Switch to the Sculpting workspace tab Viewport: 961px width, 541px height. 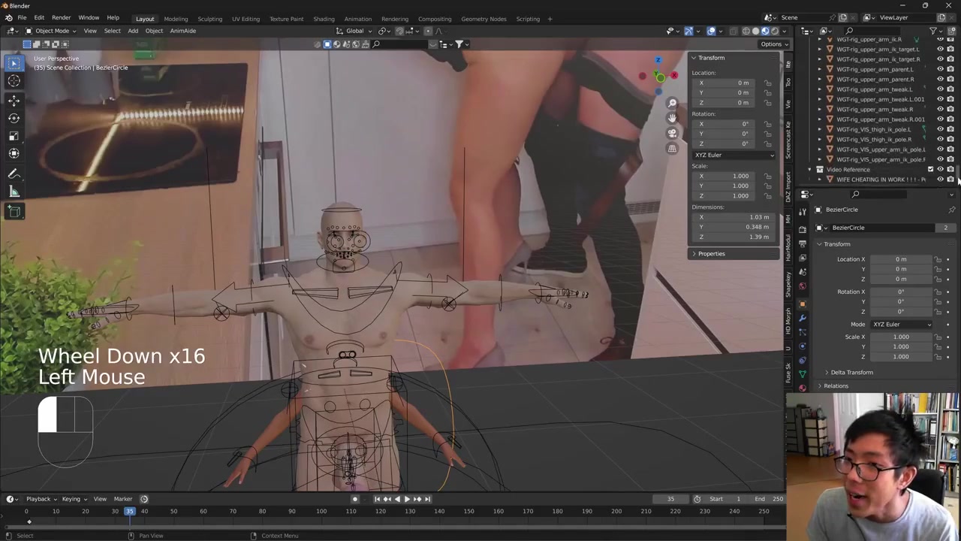point(209,19)
